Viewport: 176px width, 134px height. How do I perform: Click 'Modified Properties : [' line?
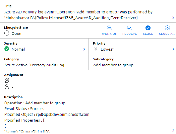(x=24, y=120)
